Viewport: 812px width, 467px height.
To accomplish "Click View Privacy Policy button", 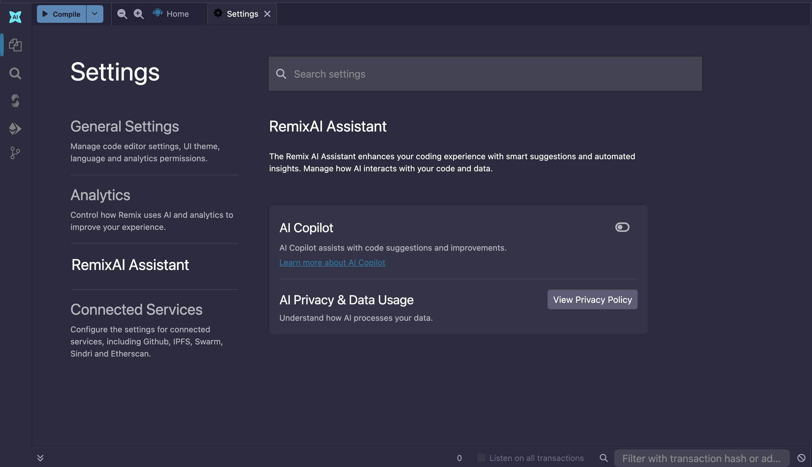I will 592,299.
